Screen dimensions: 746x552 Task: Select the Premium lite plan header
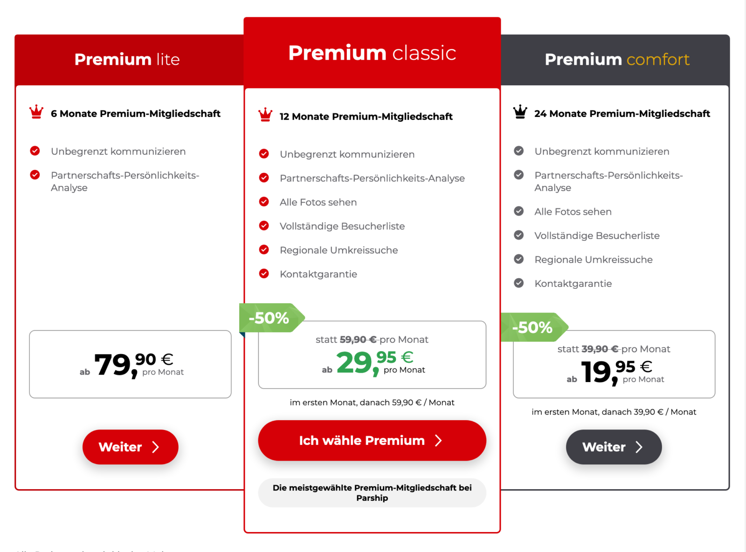(x=127, y=60)
